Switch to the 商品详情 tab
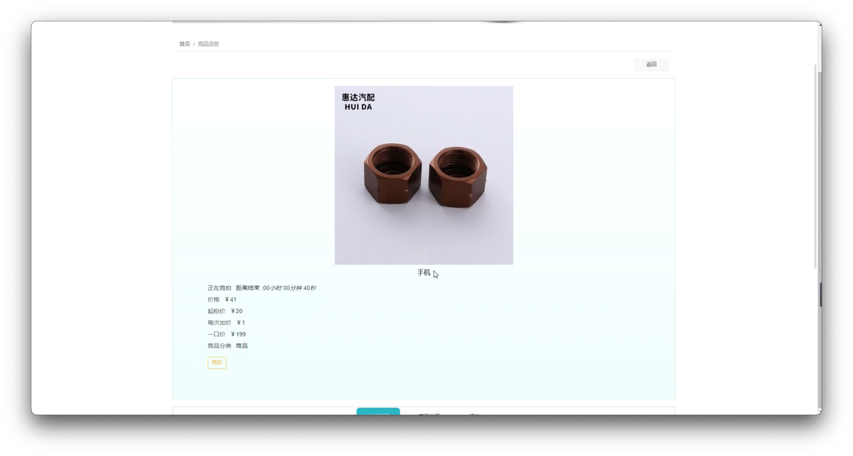853x456 pixels. pos(428,414)
